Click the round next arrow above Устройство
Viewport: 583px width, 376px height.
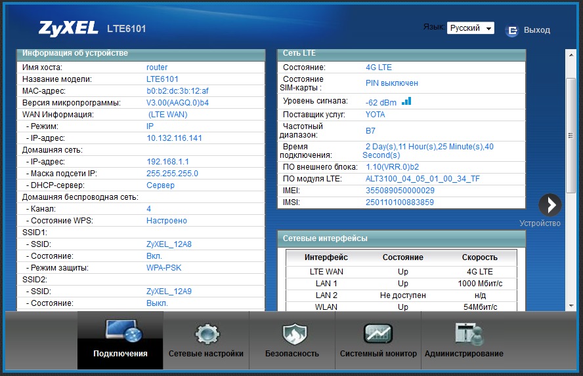tap(550, 204)
